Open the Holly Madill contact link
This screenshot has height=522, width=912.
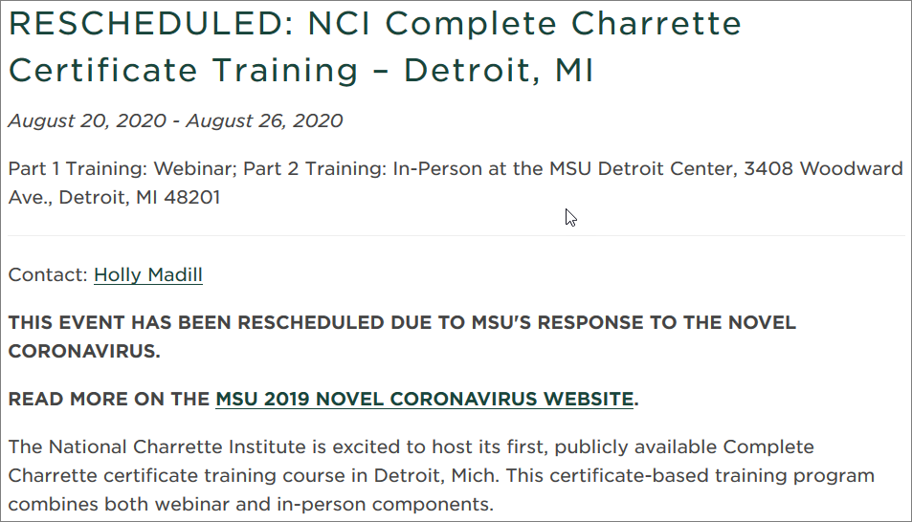click(148, 275)
